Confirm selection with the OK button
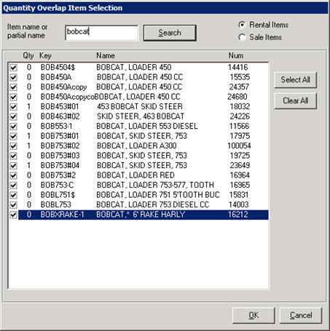Screen dimensions: 330x331 [254, 315]
